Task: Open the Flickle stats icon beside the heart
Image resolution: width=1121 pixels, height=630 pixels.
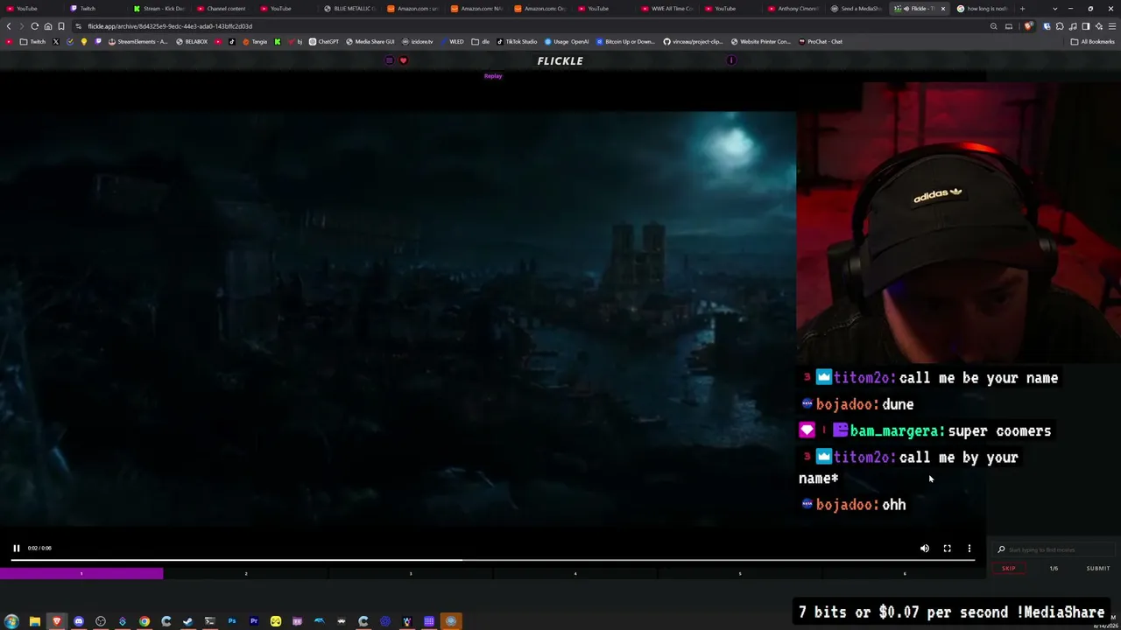Action: [390, 60]
